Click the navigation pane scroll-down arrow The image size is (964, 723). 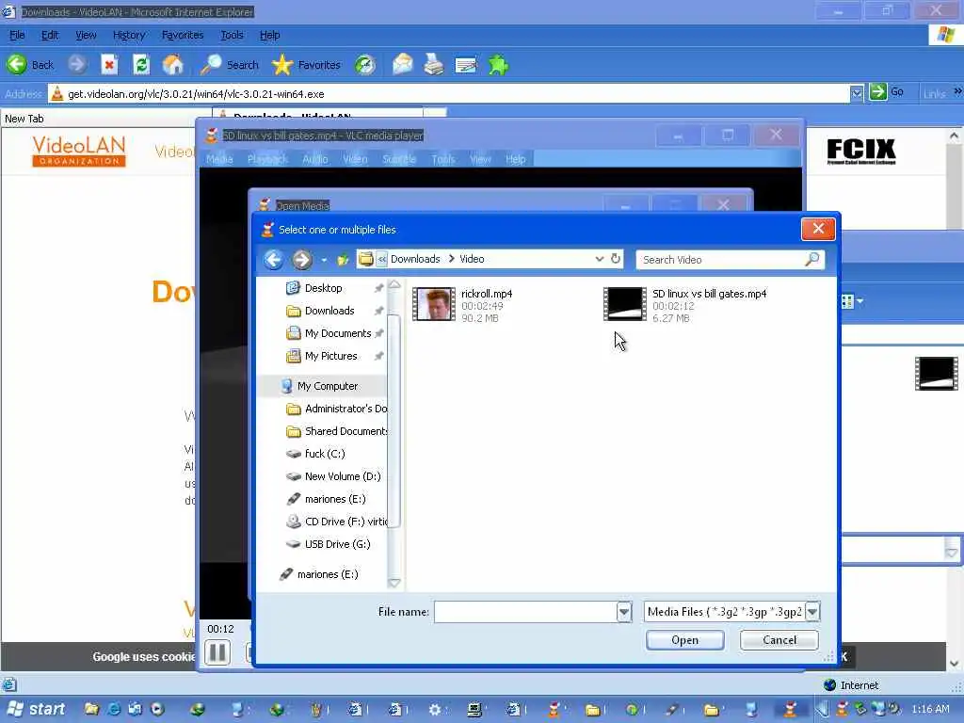click(x=394, y=582)
